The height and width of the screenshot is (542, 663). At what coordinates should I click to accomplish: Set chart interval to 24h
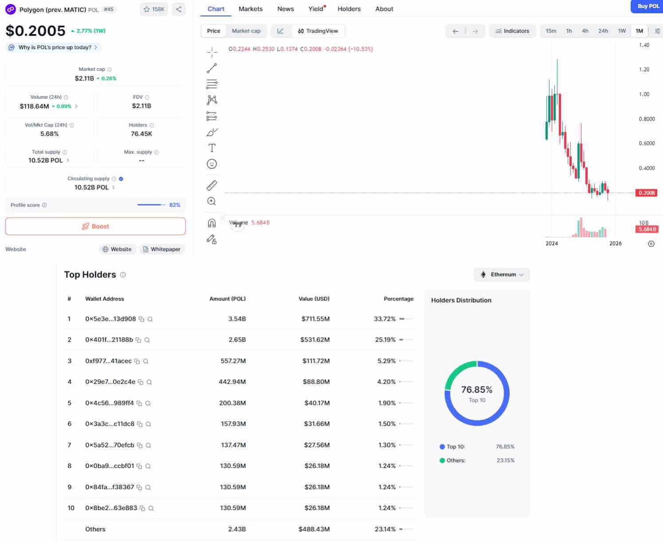[603, 31]
